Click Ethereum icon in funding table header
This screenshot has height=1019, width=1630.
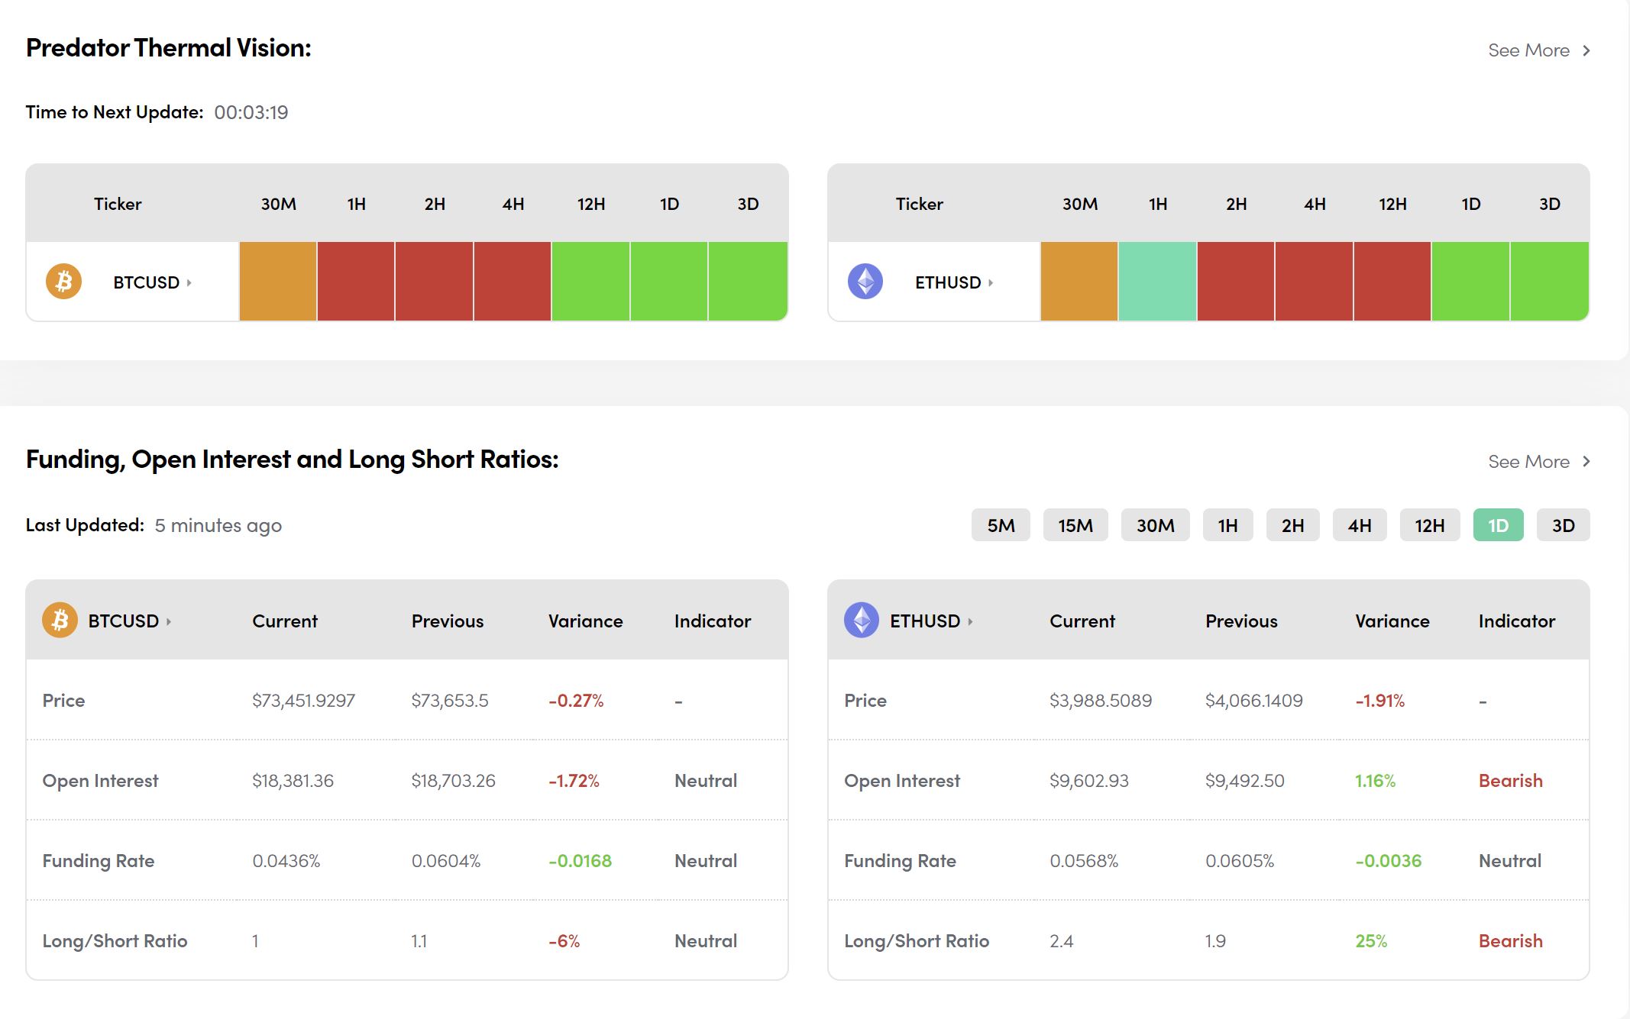coord(861,621)
